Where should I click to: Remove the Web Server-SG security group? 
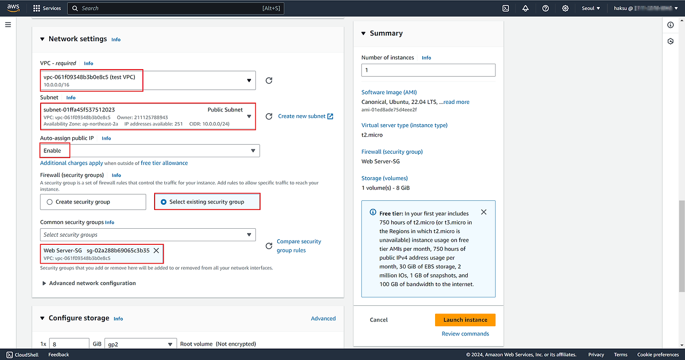click(x=156, y=250)
